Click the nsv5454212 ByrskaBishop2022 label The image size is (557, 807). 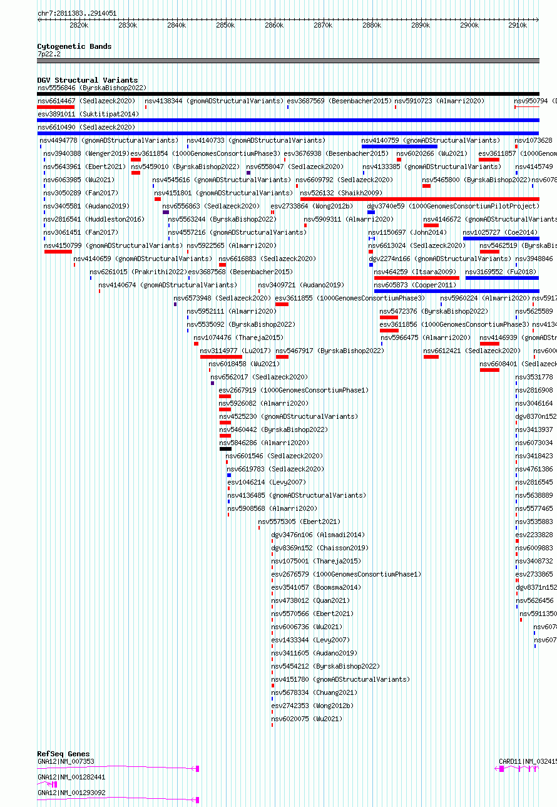point(325,666)
